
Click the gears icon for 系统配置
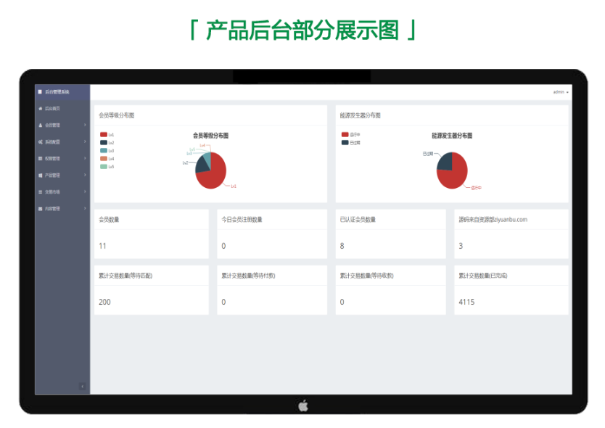[x=41, y=141]
